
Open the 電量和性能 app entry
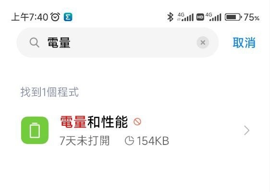point(135,130)
